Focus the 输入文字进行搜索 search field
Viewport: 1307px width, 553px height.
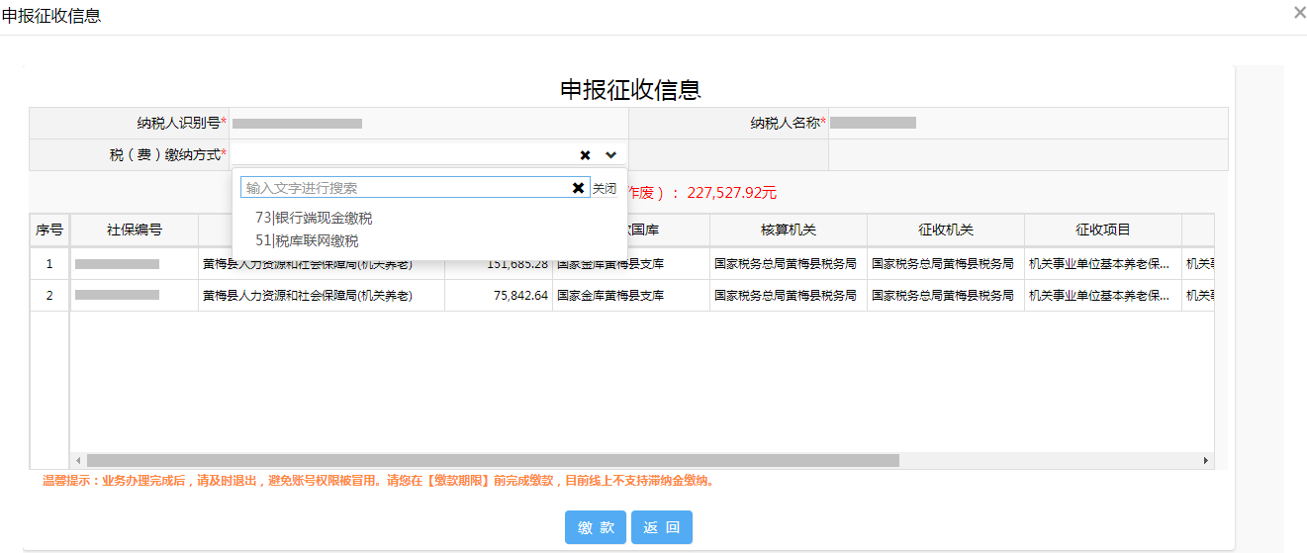point(406,188)
